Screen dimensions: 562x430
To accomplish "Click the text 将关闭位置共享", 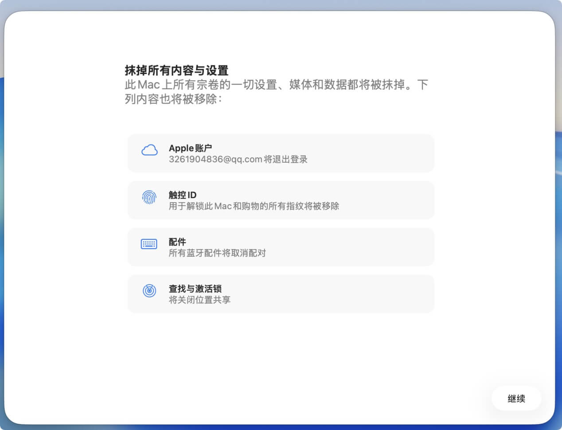I will click(199, 300).
